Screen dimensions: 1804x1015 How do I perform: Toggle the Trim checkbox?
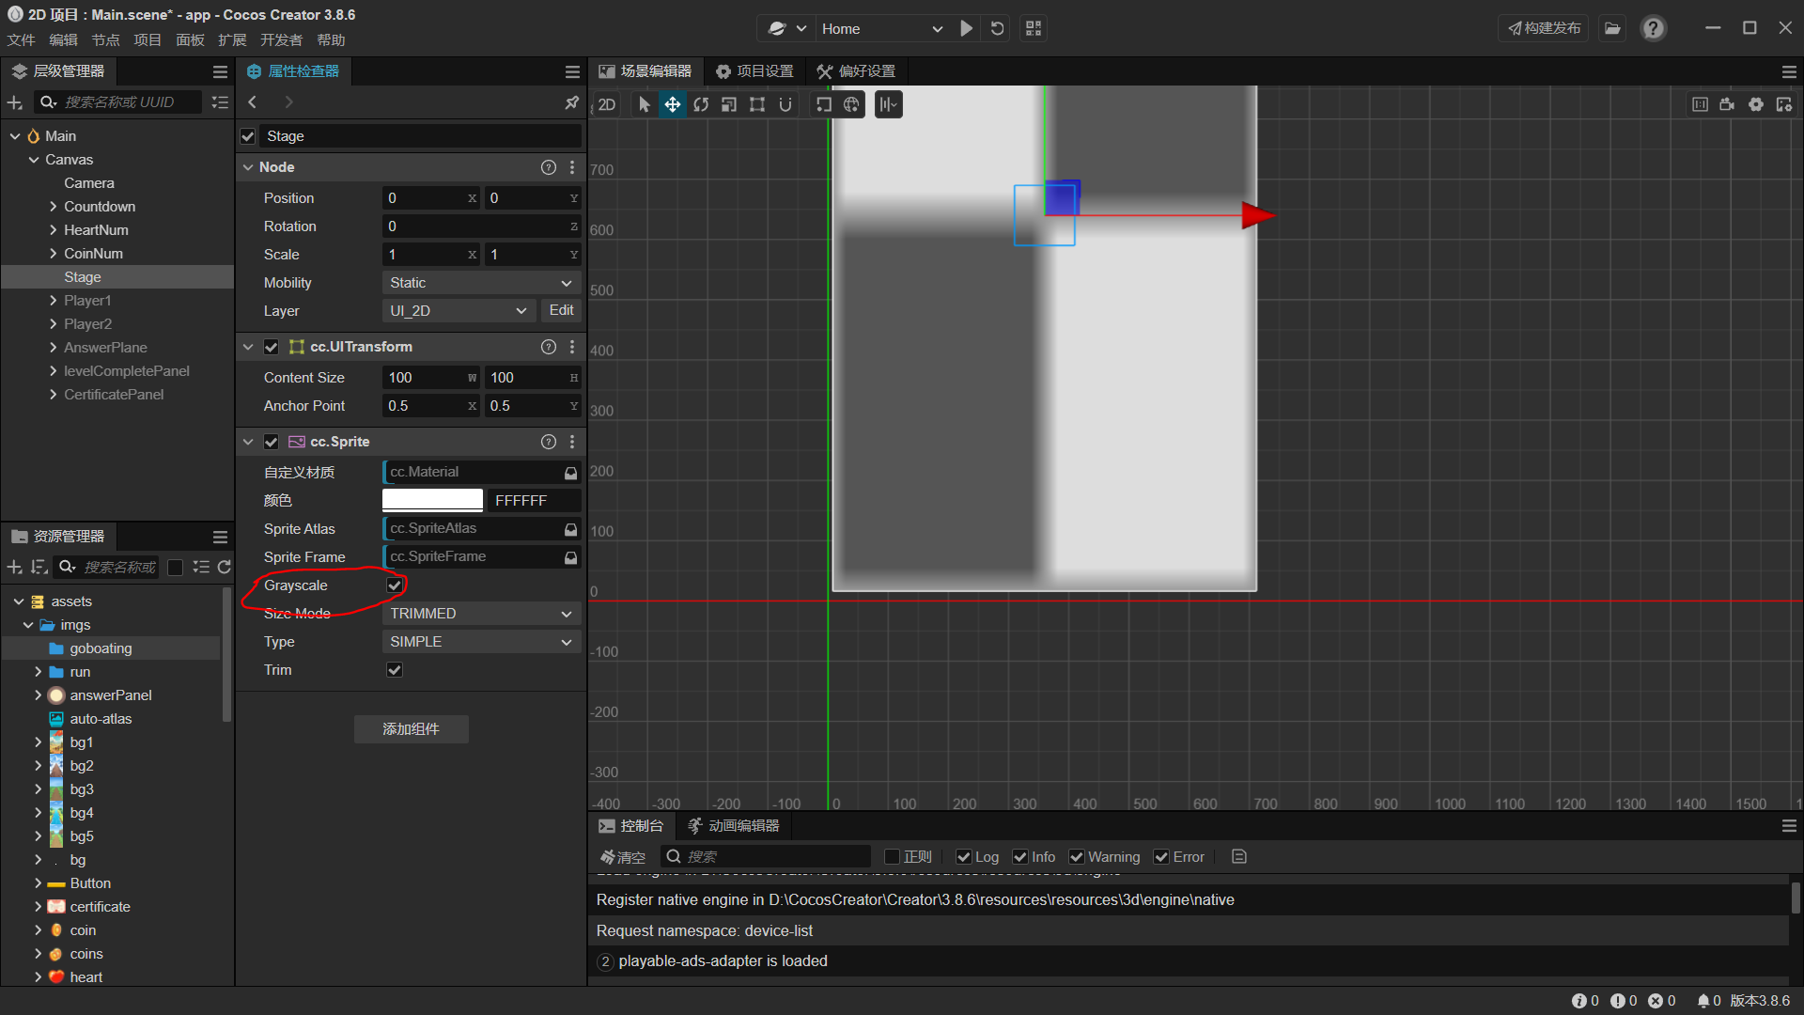(395, 670)
